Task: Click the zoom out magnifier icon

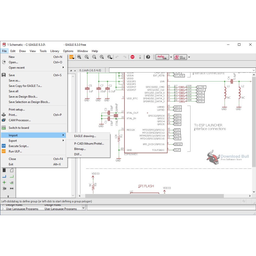Action: tap(94, 57)
